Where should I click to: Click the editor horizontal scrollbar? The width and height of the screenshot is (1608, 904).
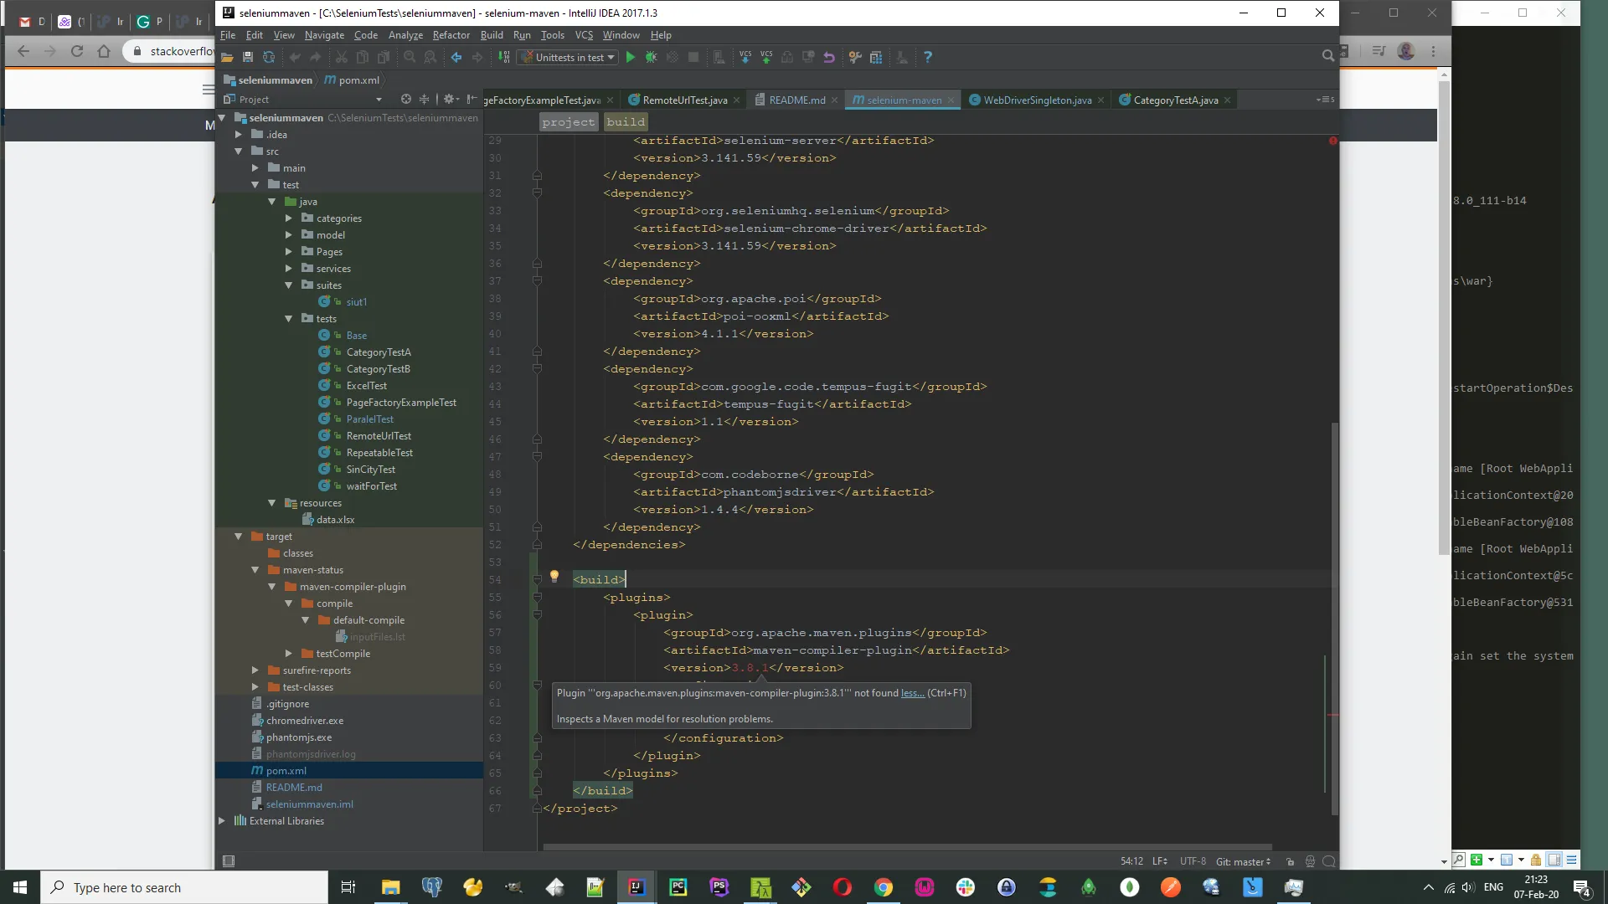(907, 846)
